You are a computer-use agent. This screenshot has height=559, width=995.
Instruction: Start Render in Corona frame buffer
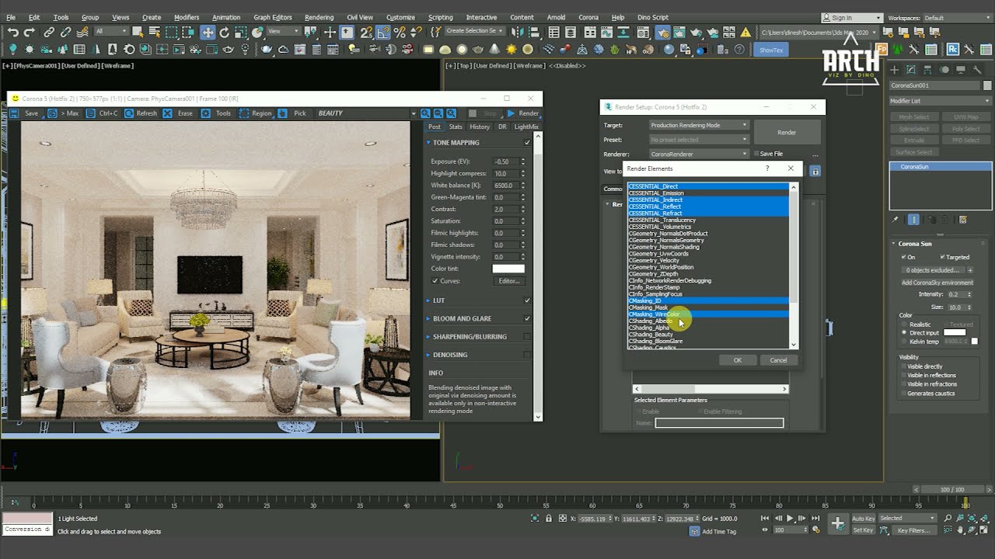point(522,113)
